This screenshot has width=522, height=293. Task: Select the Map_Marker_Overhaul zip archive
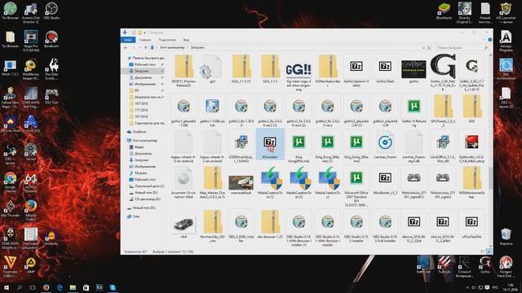(212, 182)
